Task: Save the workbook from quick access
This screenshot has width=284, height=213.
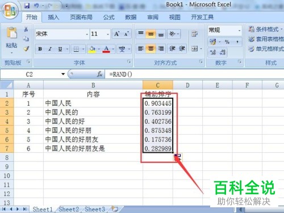Action: [27, 6]
